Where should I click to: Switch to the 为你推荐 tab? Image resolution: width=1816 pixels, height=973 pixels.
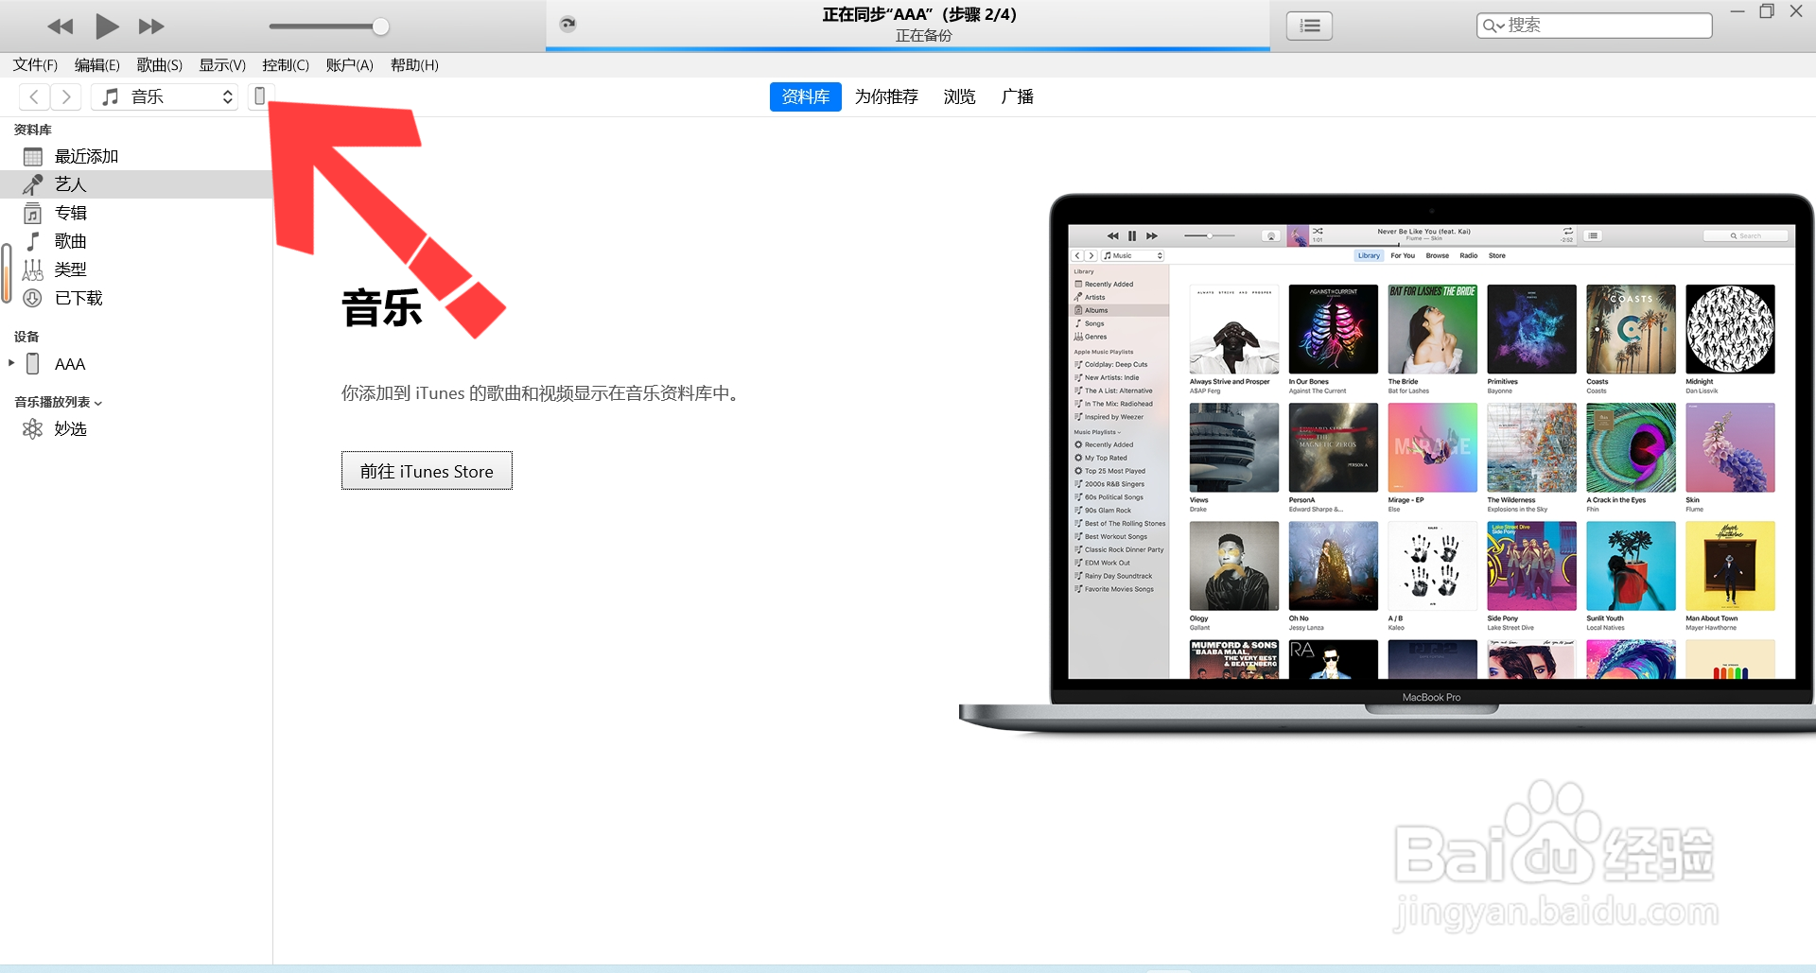(886, 96)
